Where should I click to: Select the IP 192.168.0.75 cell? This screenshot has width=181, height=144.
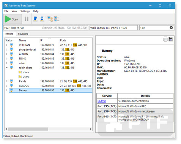point(47,45)
